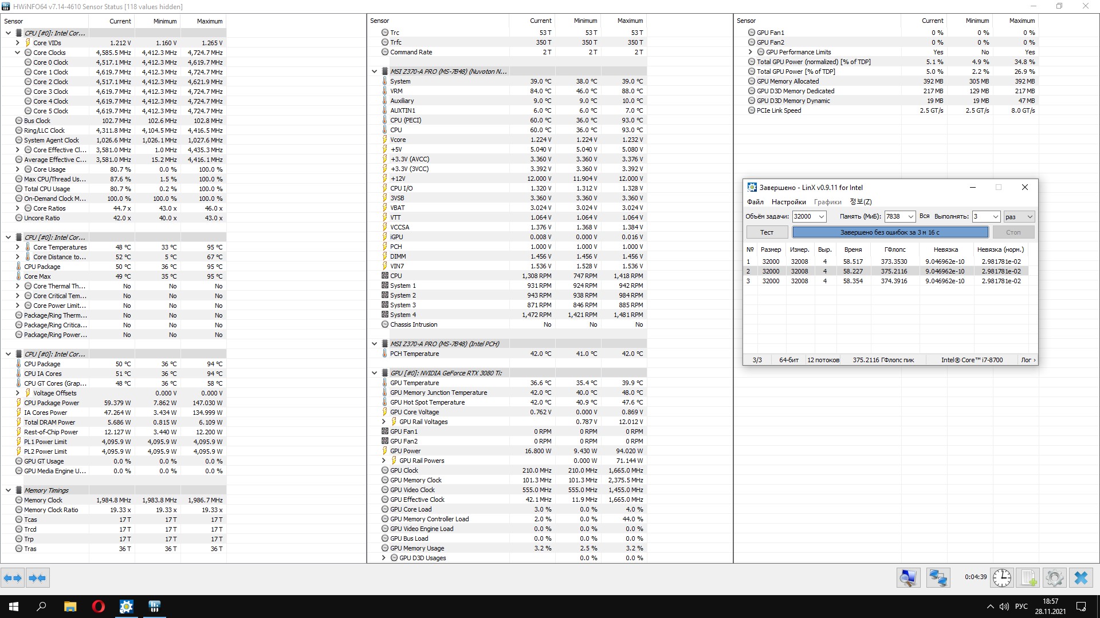Open the remote network monitoring icon
Image resolution: width=1100 pixels, height=618 pixels.
coord(938,578)
